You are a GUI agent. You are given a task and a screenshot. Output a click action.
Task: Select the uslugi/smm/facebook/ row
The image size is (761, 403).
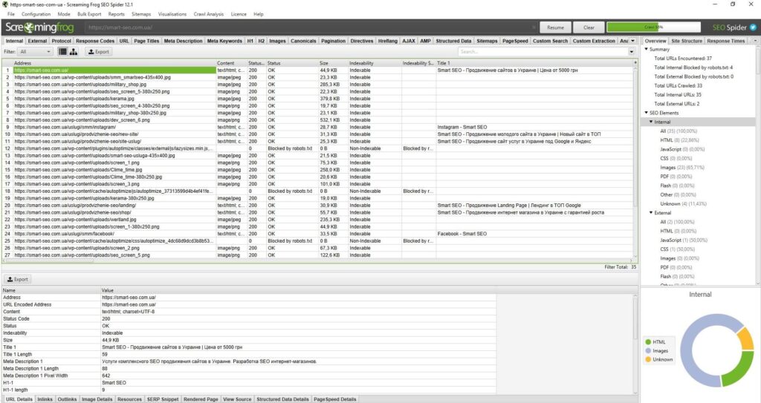318,234
